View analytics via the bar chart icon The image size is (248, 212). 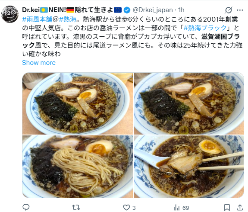click(176, 208)
